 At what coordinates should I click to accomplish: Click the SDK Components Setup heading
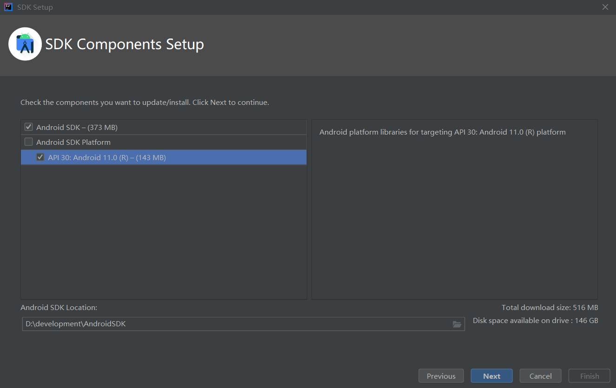[125, 45]
